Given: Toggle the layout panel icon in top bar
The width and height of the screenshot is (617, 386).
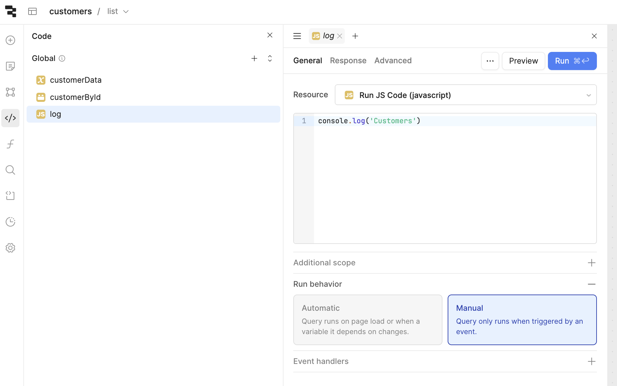Looking at the screenshot, I should (32, 11).
